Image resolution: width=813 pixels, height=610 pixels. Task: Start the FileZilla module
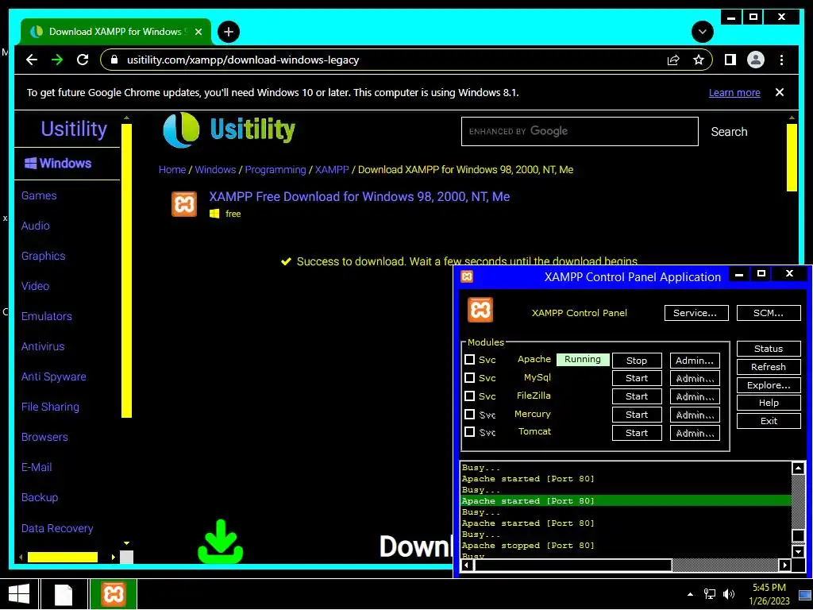[637, 396]
